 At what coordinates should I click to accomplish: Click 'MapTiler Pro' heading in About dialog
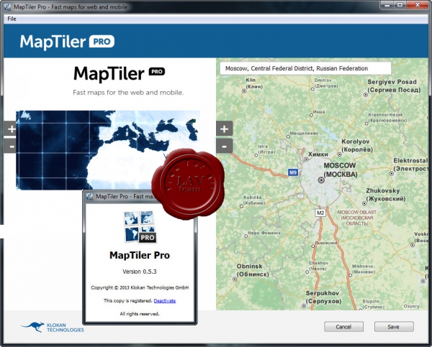(140, 255)
